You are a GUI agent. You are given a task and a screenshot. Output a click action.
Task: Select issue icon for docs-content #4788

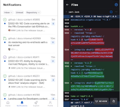[x=5, y=95]
